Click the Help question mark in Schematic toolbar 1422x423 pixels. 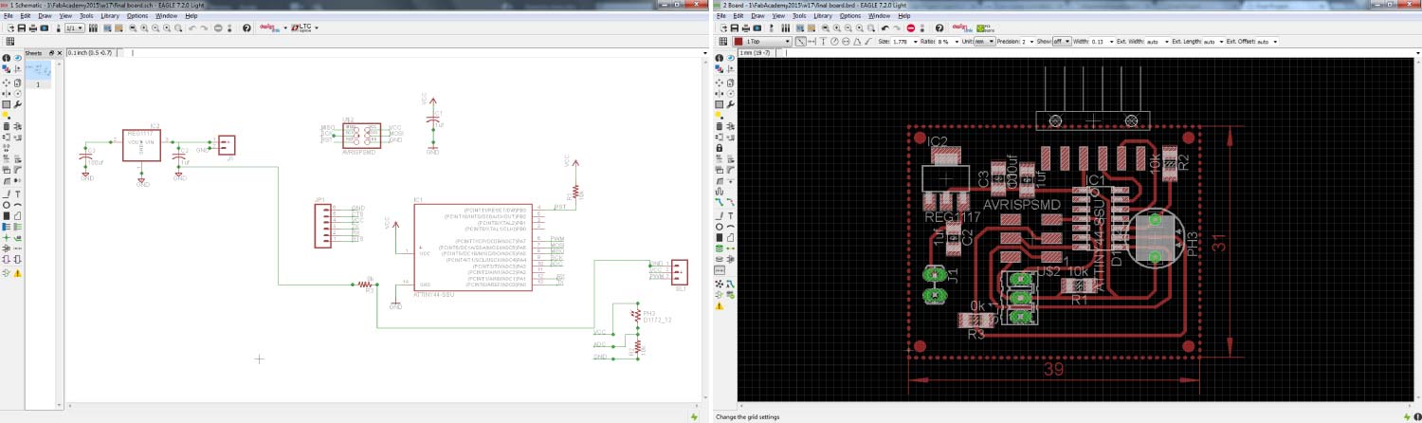pos(247,28)
